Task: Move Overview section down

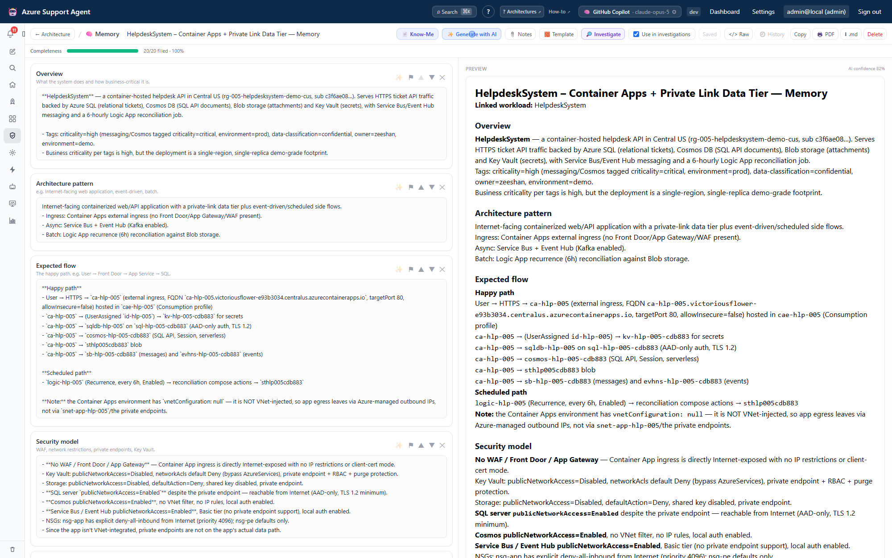Action: coord(432,77)
